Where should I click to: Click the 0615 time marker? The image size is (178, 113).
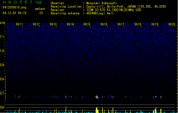(87, 24)
